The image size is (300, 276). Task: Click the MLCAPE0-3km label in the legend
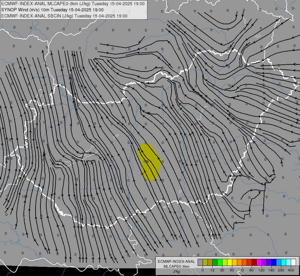[177, 266]
